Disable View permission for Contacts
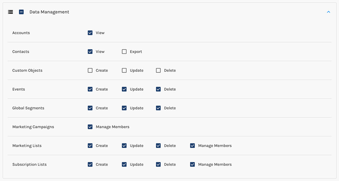 pos(90,51)
